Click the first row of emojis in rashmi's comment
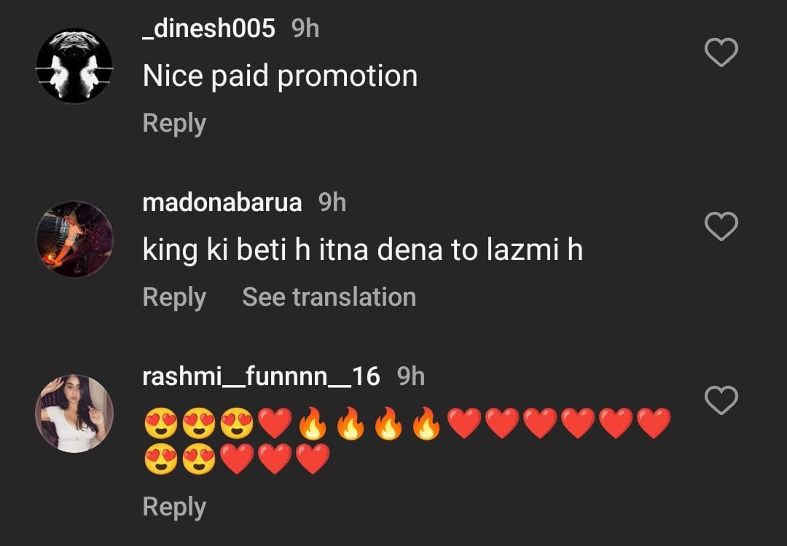Screen dimensions: 787x546 tap(407, 424)
